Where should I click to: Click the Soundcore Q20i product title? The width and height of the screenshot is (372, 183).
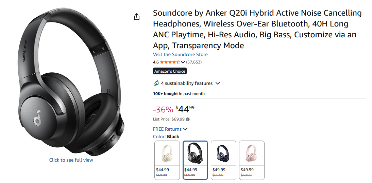tap(257, 29)
